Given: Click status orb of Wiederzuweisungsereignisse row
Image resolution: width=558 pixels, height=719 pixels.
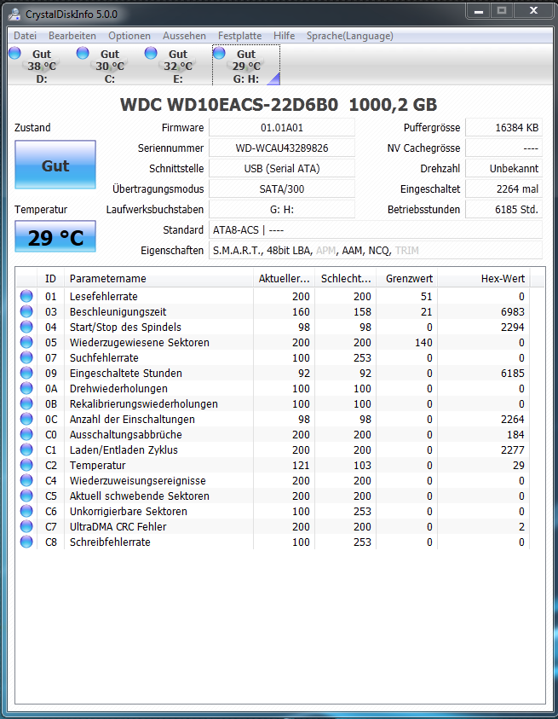Looking at the screenshot, I should pos(26,480).
